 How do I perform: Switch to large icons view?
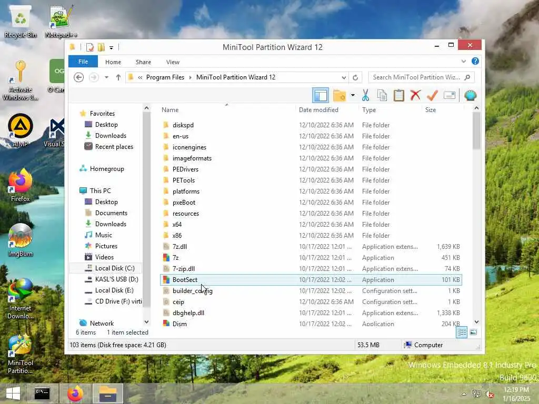tap(473, 332)
